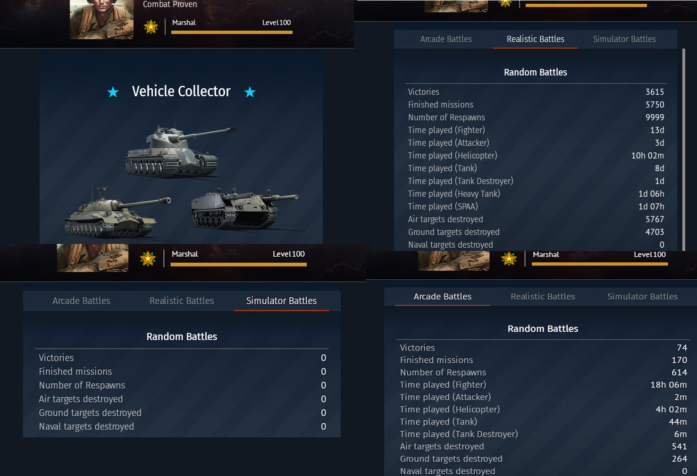This screenshot has height=476, width=697.
Task: Click the scrollbar of the Realistic Battles stats
Action: pos(683,149)
